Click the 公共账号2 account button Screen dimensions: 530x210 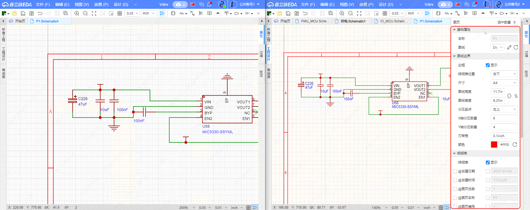(x=512, y=4)
